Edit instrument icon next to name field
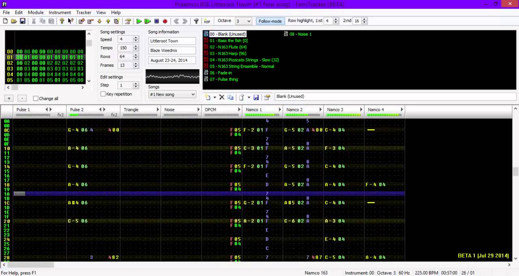The height and width of the screenshot is (276, 519). tap(267, 97)
